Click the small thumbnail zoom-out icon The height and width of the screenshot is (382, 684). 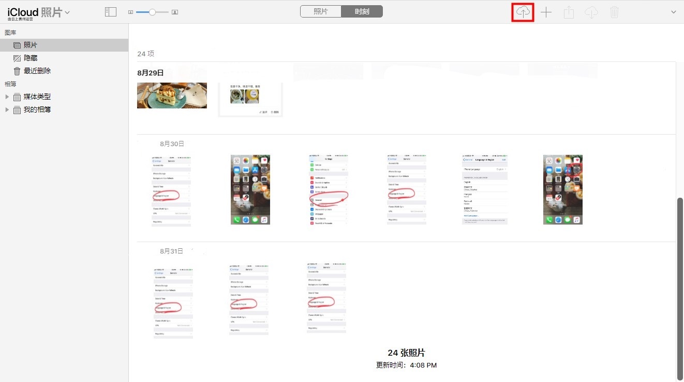coord(130,12)
